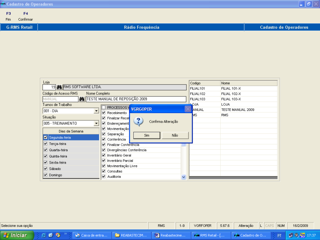Uncheck the Finalizar Conferência checkbox
The width and height of the screenshot is (320, 240).
(x=104, y=144)
